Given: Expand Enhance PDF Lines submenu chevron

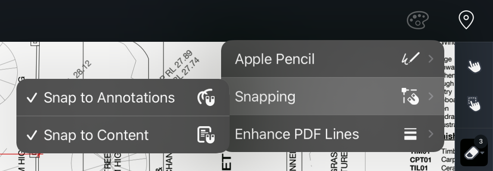Looking at the screenshot, I should click(431, 134).
